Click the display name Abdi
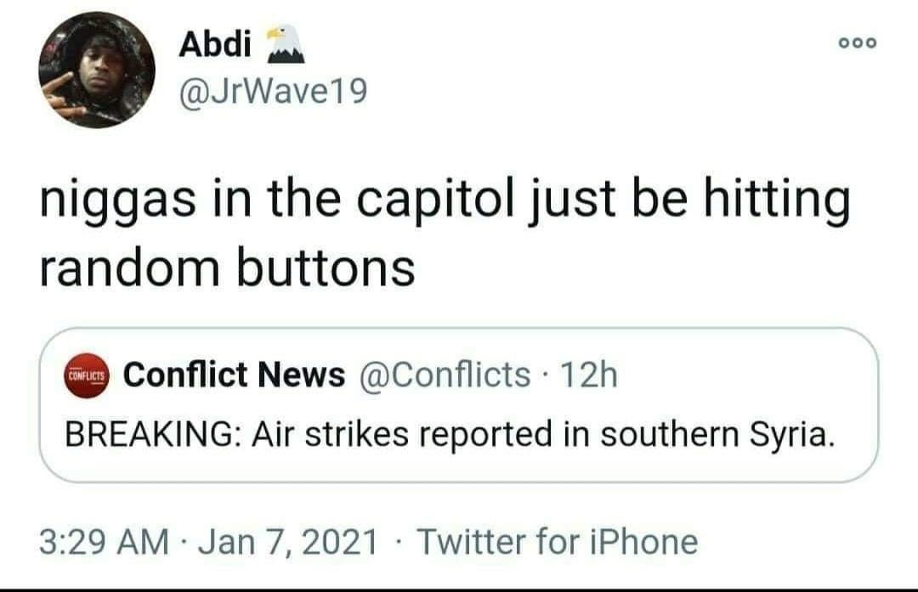This screenshot has width=918, height=592. pos(215,45)
